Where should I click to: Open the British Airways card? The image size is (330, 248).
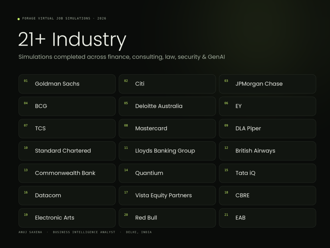click(267, 151)
